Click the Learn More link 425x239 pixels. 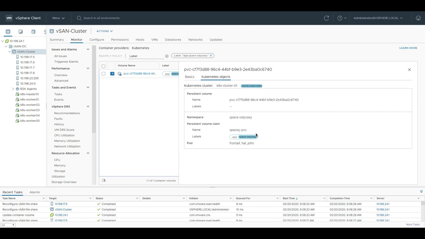408,48
